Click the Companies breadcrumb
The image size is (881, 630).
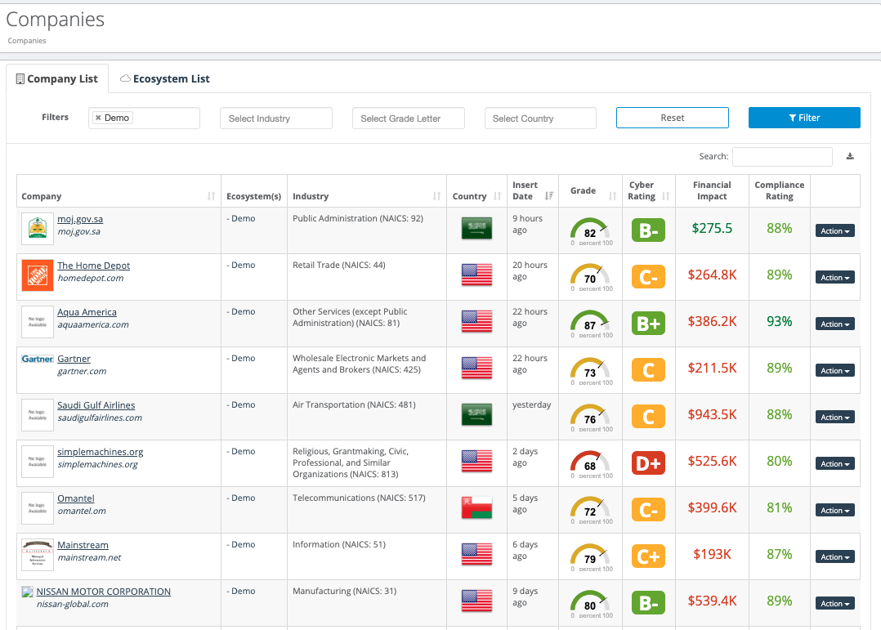click(x=27, y=41)
